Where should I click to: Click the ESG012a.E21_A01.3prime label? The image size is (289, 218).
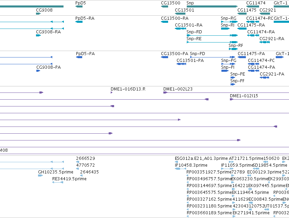(x=201, y=158)
